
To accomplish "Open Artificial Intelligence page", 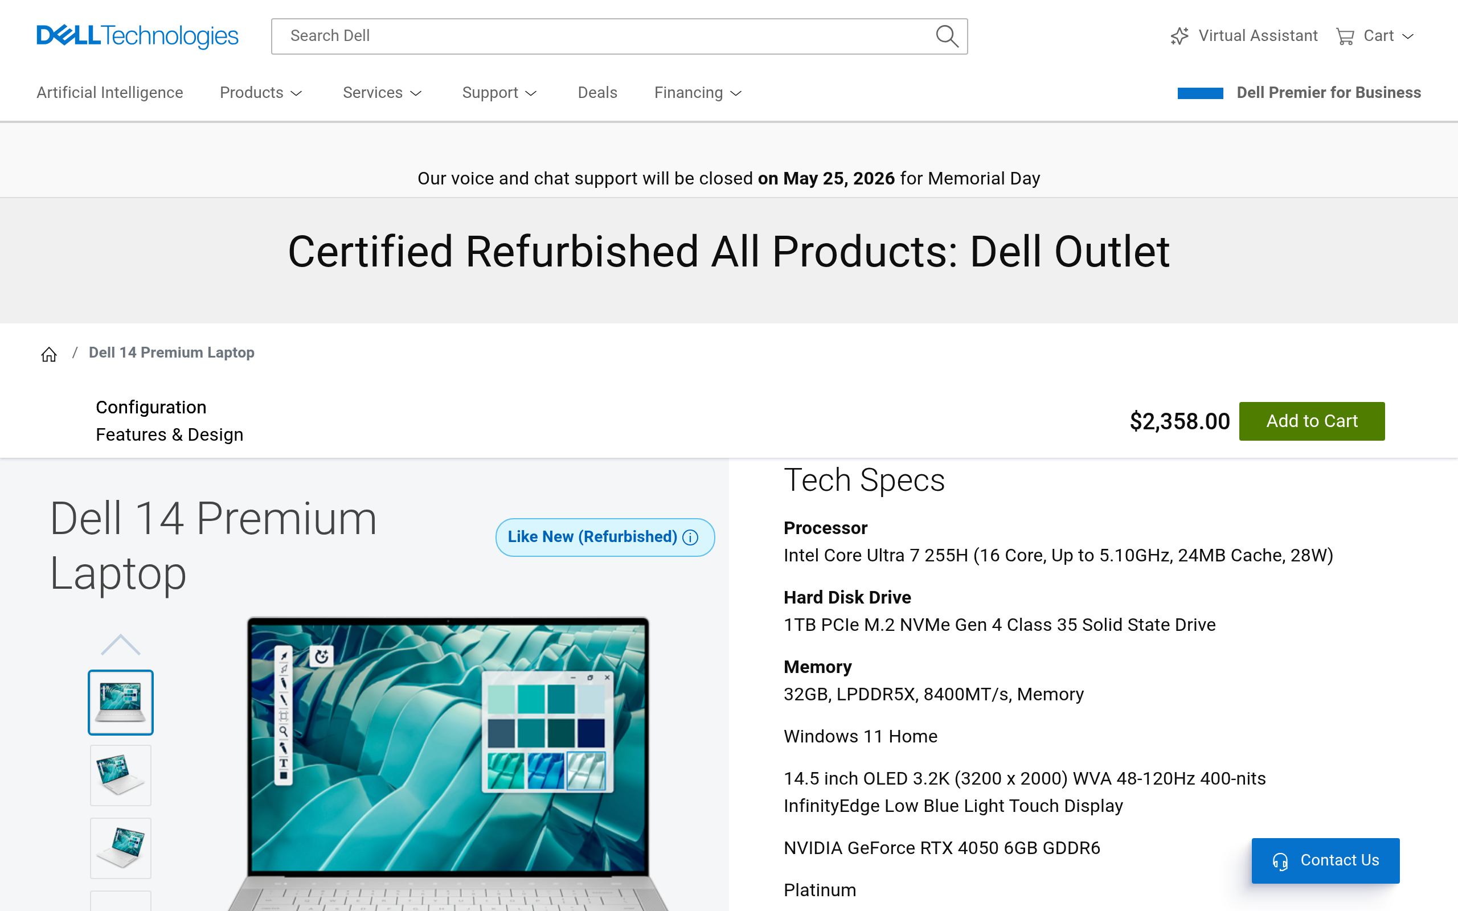I will [x=110, y=93].
